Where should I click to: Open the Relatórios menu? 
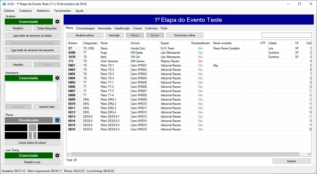43,11
